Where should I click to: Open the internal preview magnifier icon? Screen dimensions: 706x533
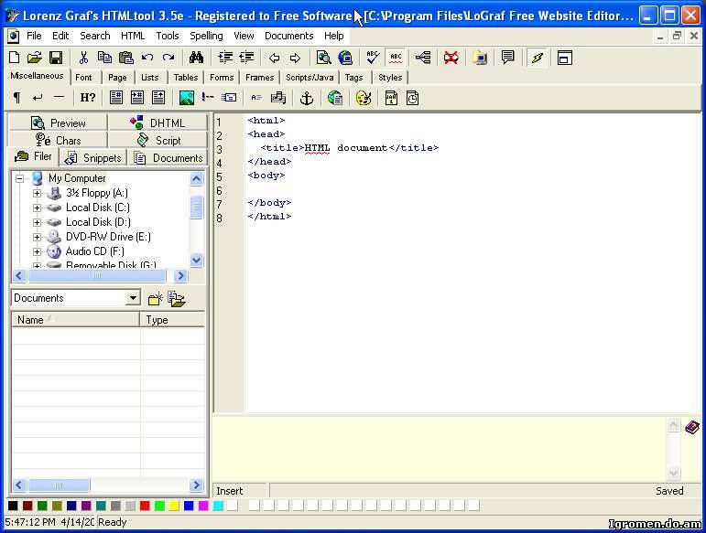pos(323,58)
